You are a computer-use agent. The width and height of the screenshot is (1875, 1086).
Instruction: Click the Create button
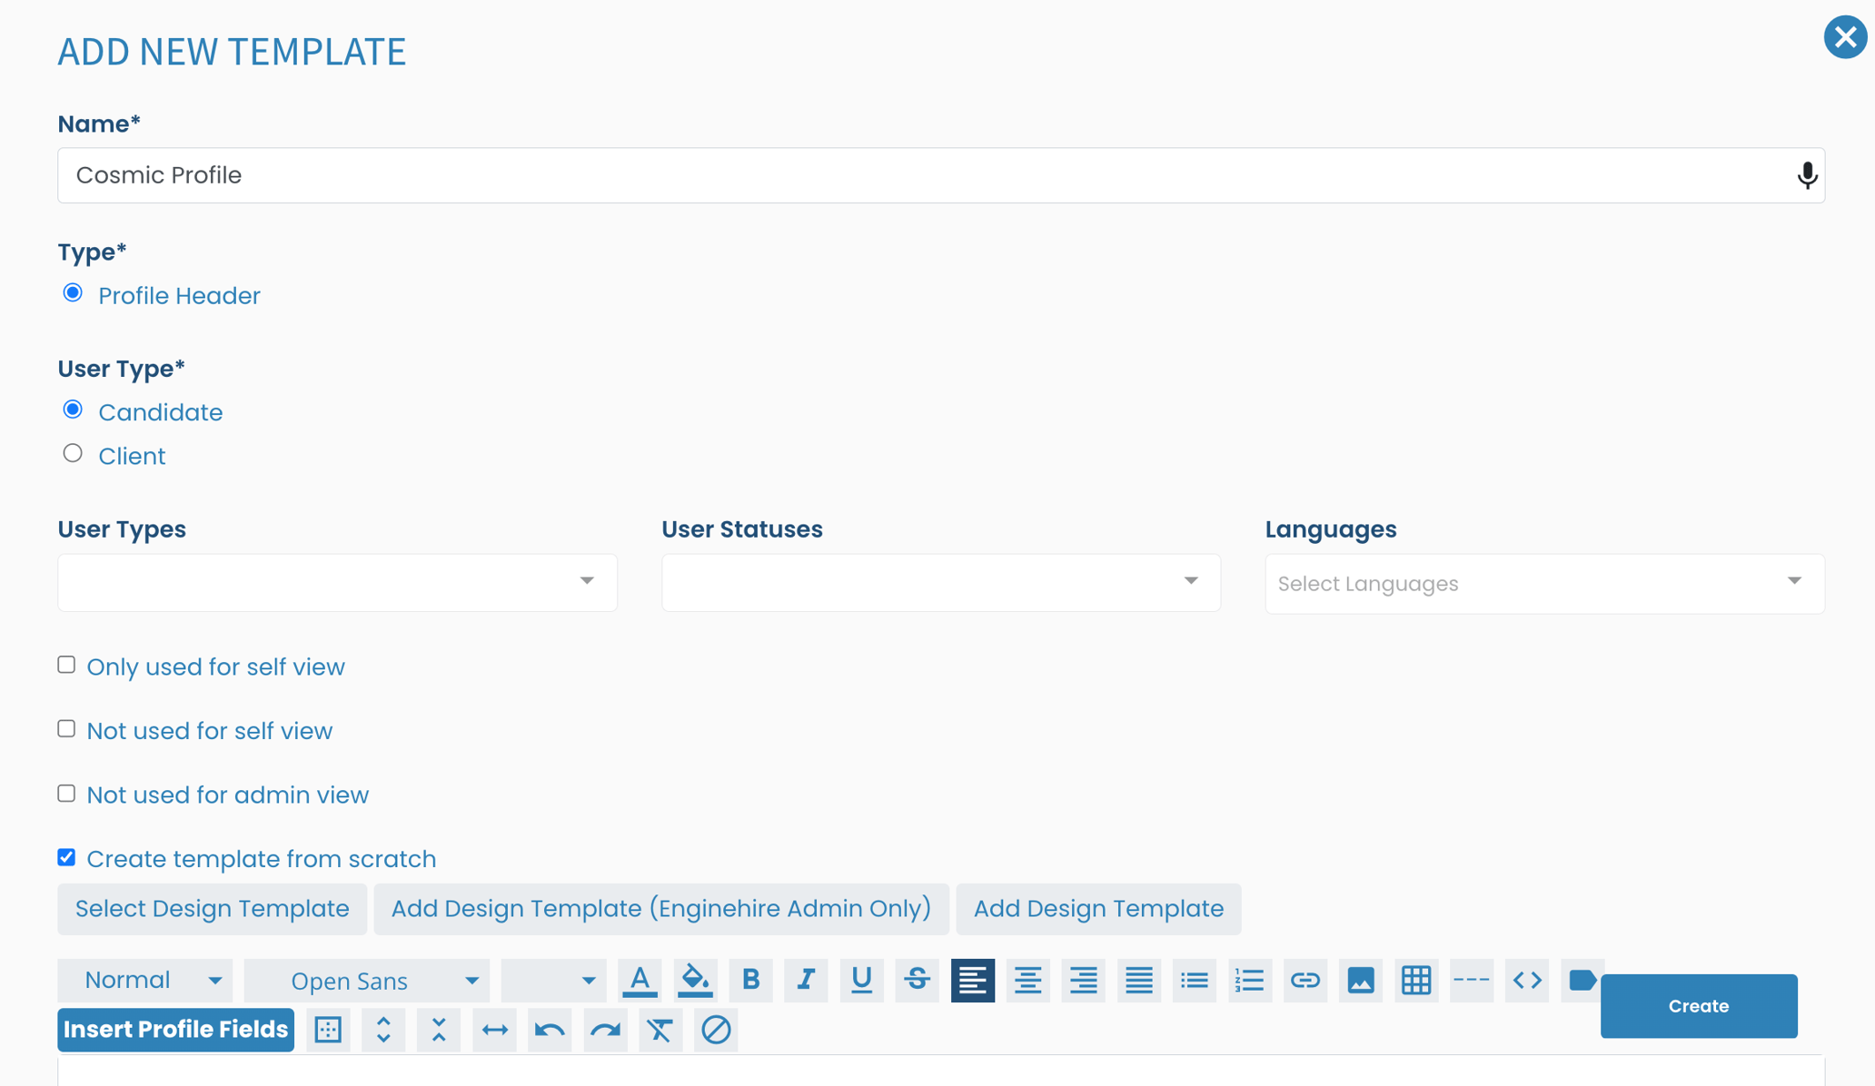pyautogui.click(x=1699, y=1006)
